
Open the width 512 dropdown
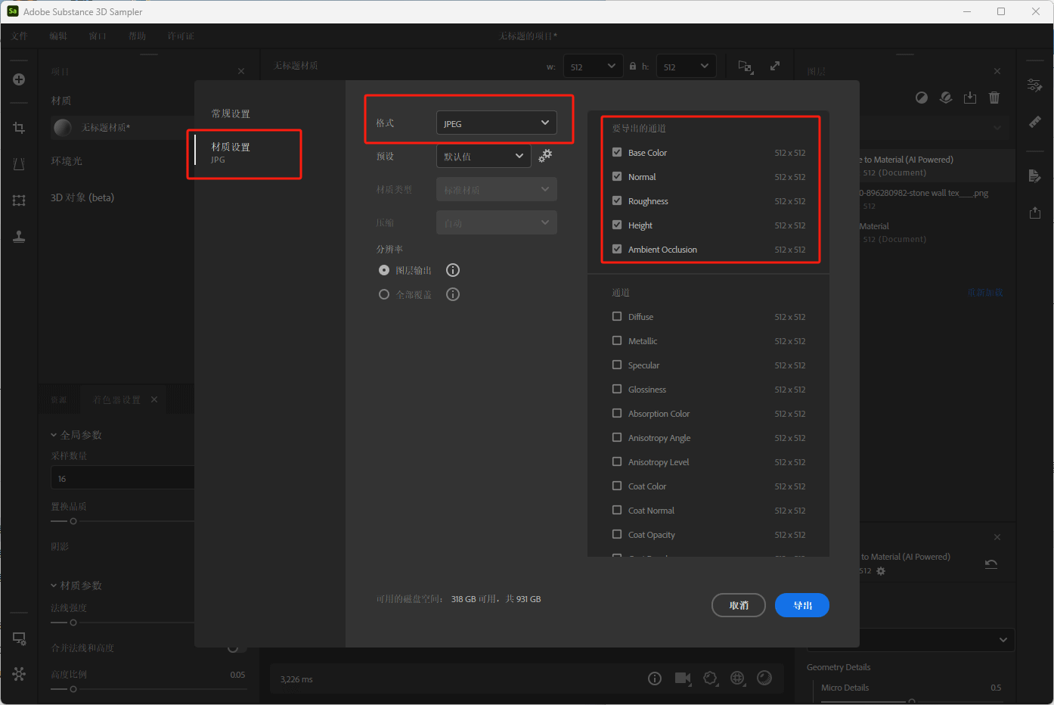tap(594, 67)
